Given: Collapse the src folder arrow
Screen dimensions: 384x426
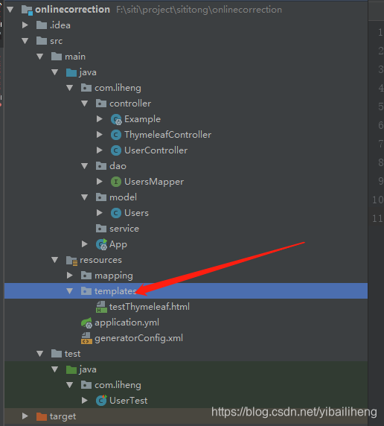Looking at the screenshot, I should click(x=25, y=41).
